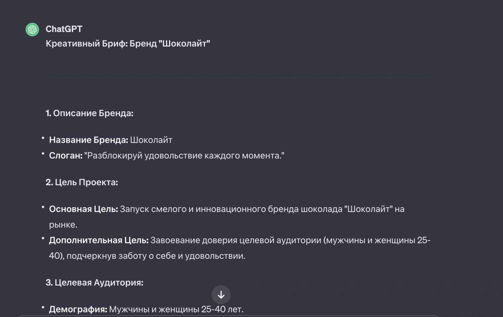503x317 pixels.
Task: Click the bold label Дополнительная Цель
Action: tap(99, 240)
